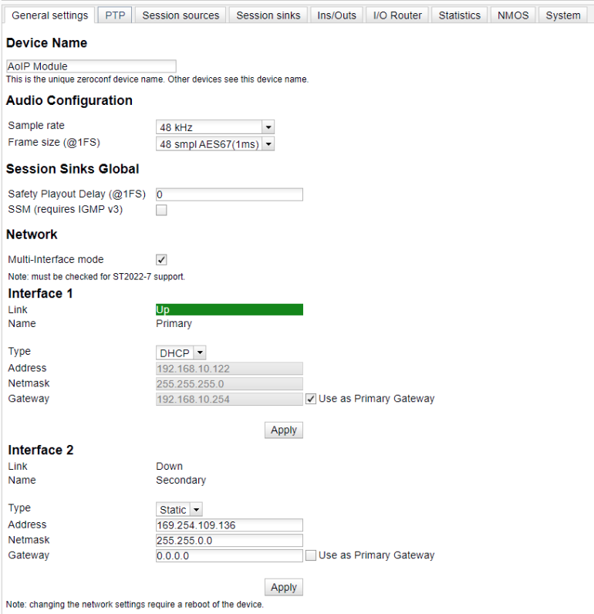Image resolution: width=594 pixels, height=614 pixels.
Task: Open the I/O Router tab
Action: tap(397, 15)
